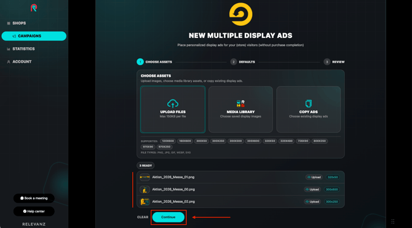Image resolution: width=412 pixels, height=228 pixels.
Task: Click the yellow retargeting circle logo
Action: (x=240, y=14)
